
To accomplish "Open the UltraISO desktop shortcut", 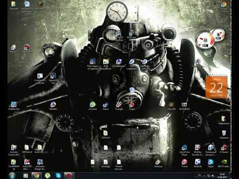I will (53, 106).
